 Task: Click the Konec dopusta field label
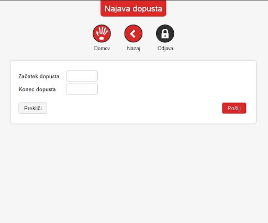pyautogui.click(x=37, y=89)
